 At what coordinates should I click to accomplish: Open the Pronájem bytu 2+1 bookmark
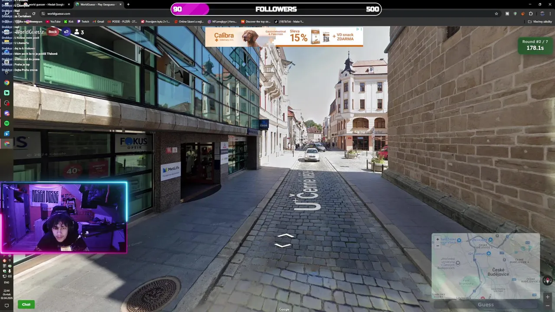click(155, 21)
